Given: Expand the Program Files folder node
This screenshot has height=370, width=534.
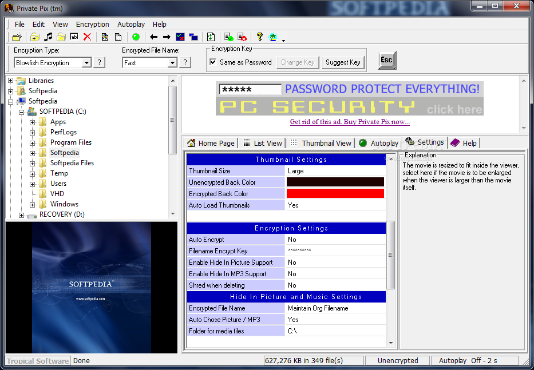Looking at the screenshot, I should coord(33,143).
